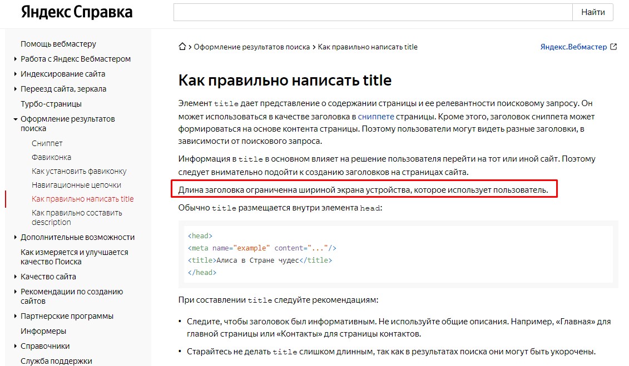Click the Найти search button

pyautogui.click(x=593, y=12)
